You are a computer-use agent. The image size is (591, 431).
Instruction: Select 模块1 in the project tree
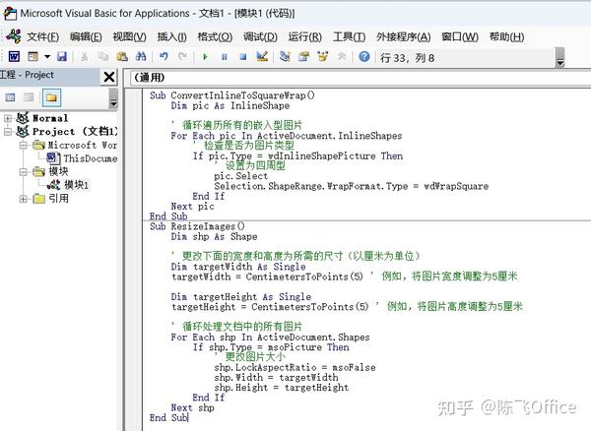(77, 185)
